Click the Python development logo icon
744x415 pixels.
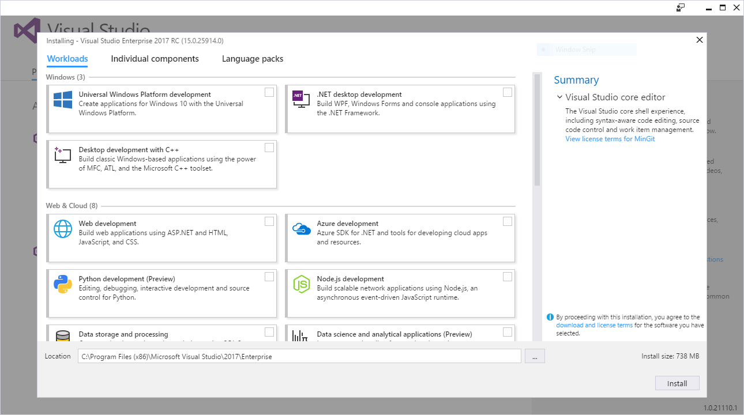63,284
